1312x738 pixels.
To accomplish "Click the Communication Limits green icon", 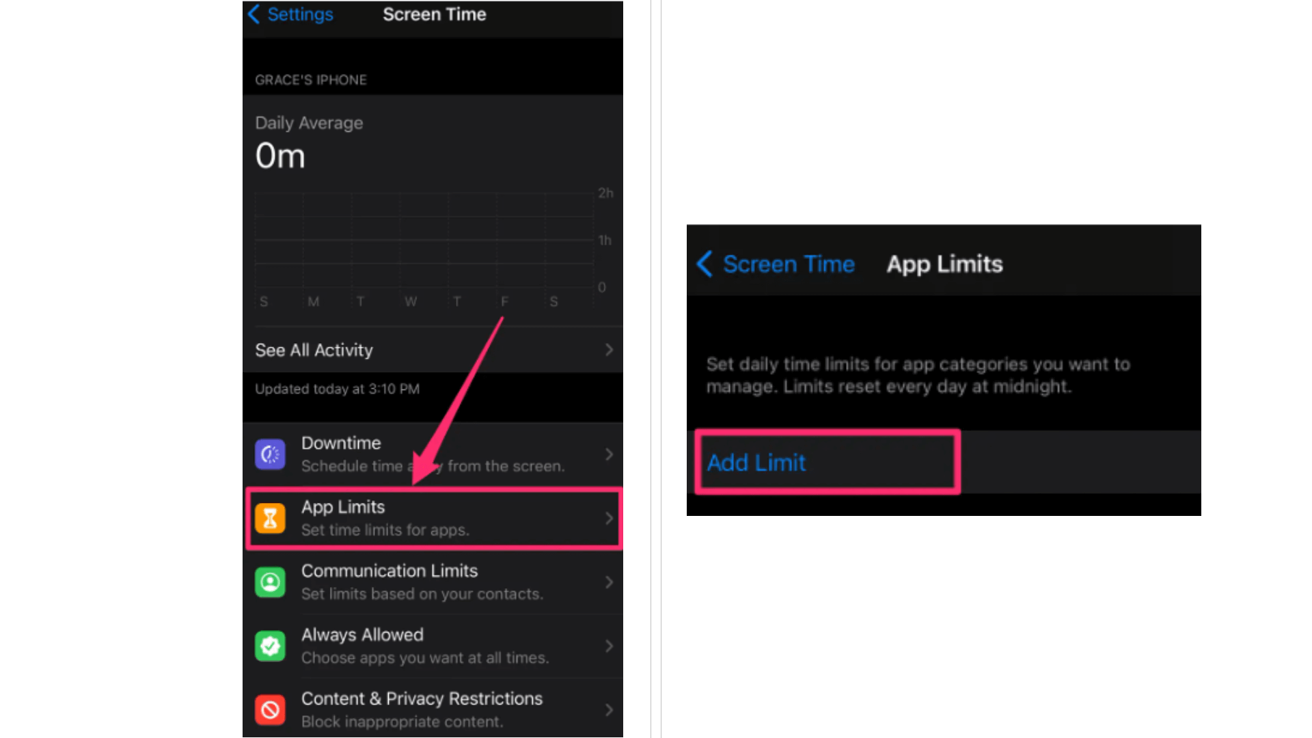I will pos(271,582).
